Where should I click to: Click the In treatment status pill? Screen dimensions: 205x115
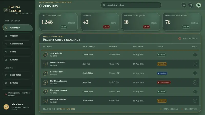164,82
